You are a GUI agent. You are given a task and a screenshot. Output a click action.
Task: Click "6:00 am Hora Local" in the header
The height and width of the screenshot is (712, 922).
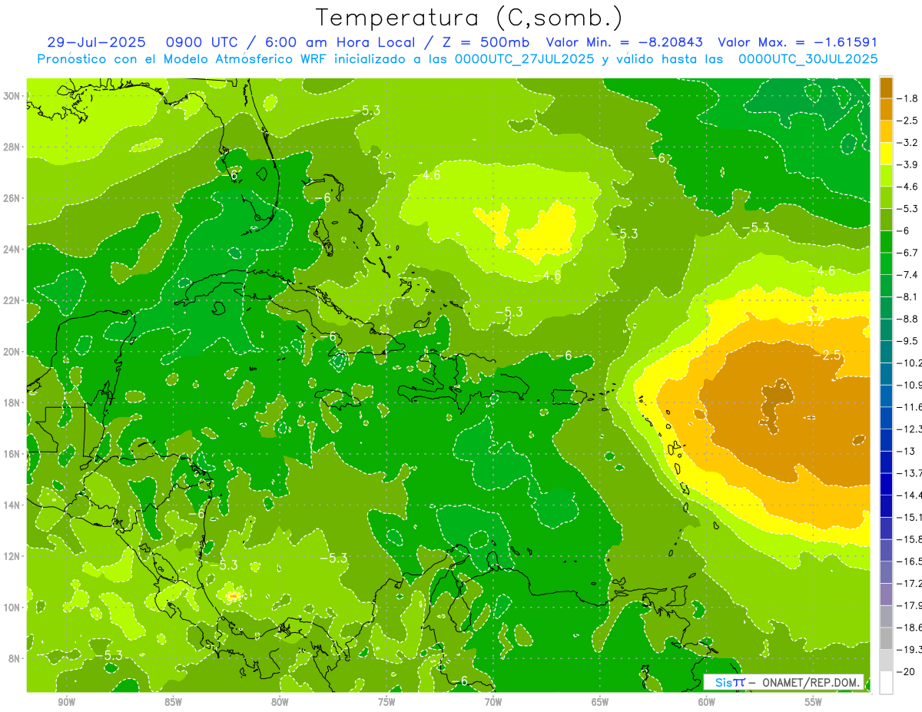pyautogui.click(x=338, y=42)
